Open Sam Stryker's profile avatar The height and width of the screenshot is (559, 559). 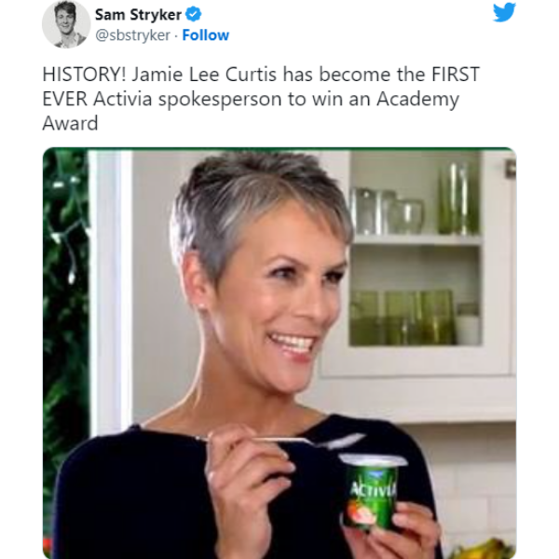[66, 24]
